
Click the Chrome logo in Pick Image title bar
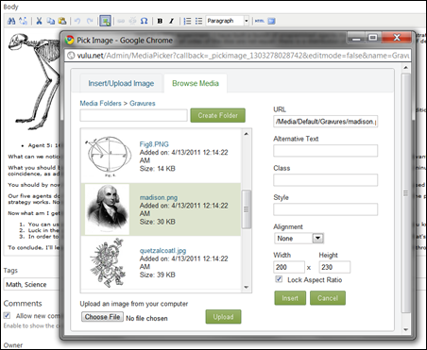point(69,40)
